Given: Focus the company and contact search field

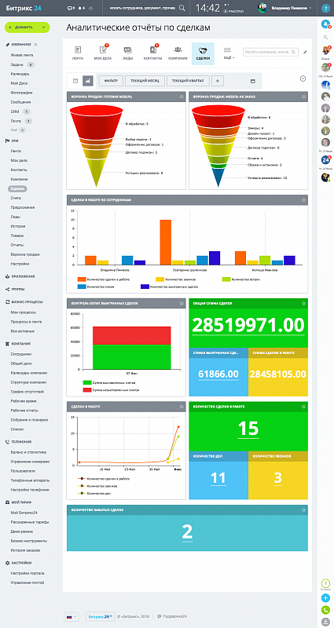Looking at the screenshot, I should (267, 52).
